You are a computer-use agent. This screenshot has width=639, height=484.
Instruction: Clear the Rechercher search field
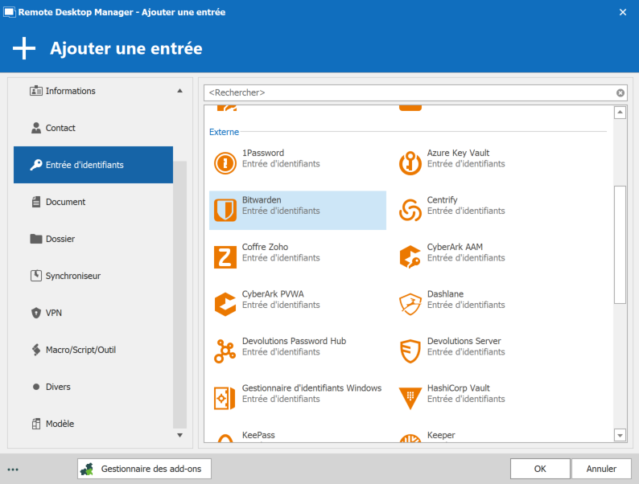[620, 92]
